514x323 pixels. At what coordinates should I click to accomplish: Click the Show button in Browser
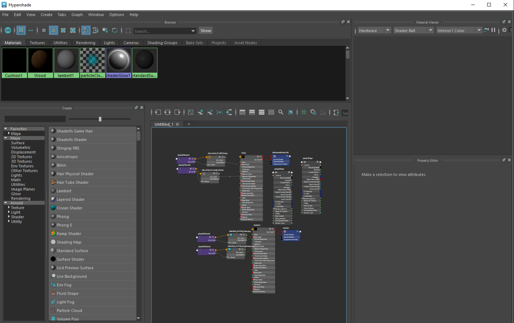[x=206, y=31]
